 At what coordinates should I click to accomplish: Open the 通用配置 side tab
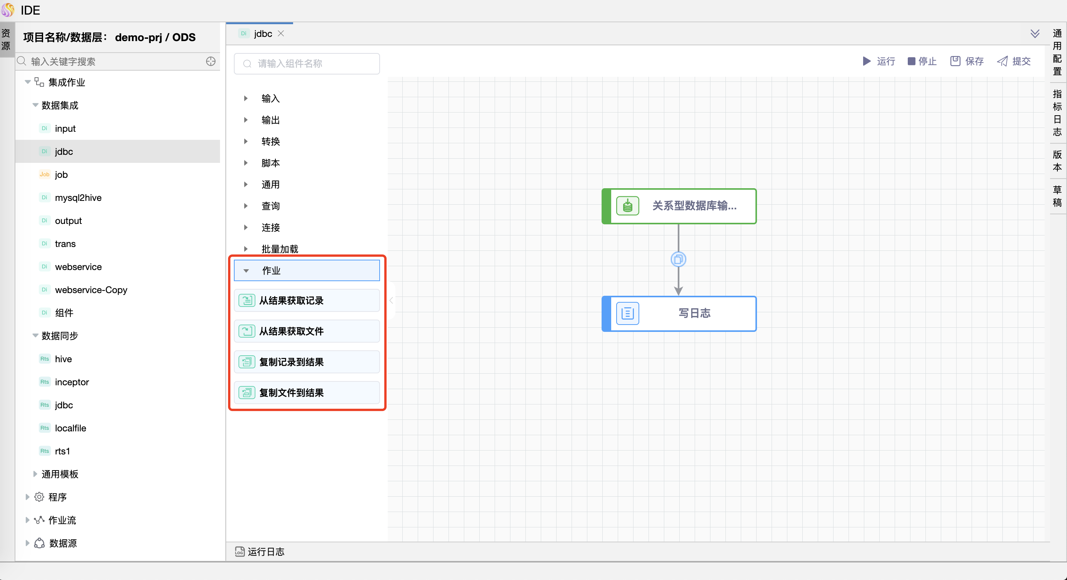1057,52
